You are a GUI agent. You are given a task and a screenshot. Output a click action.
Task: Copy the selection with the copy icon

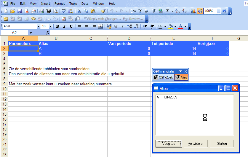click(86, 11)
